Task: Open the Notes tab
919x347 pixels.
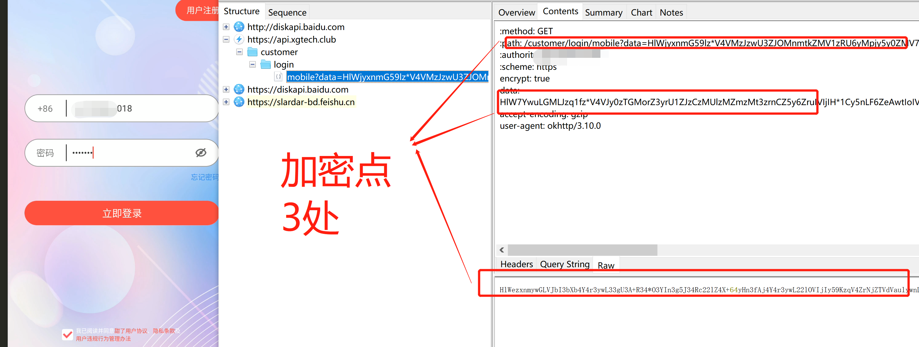Action: 671,13
